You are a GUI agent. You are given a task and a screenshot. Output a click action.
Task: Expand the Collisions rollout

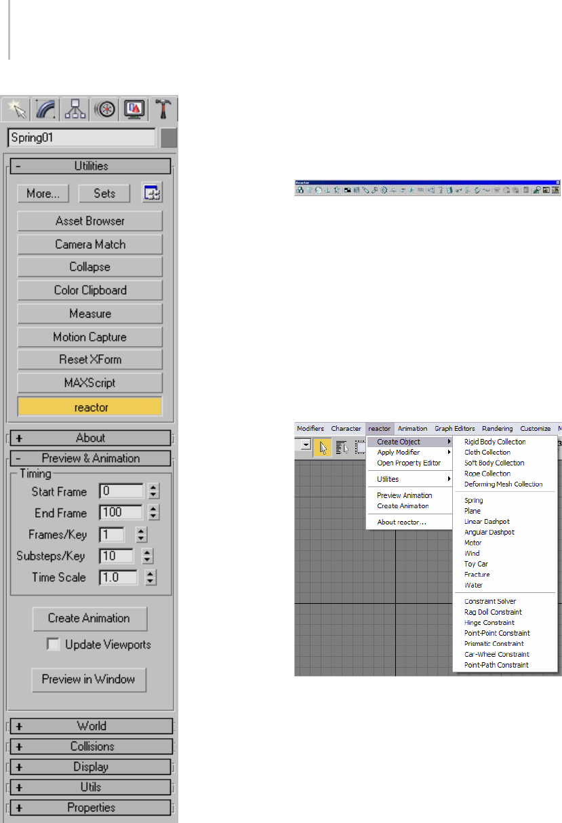91,746
